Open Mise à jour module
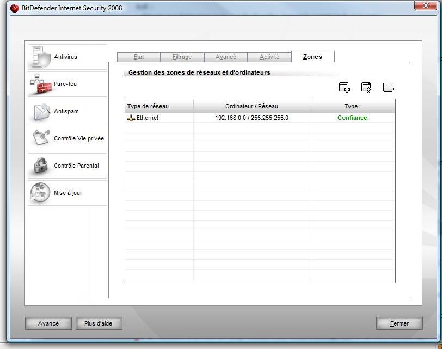The height and width of the screenshot is (349, 442). point(67,193)
